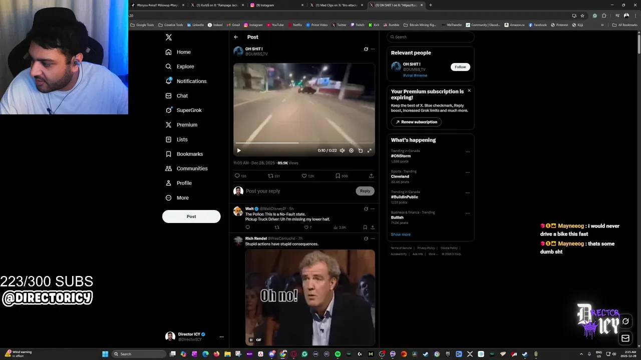Open SuperGrok in the sidebar

pos(183,110)
